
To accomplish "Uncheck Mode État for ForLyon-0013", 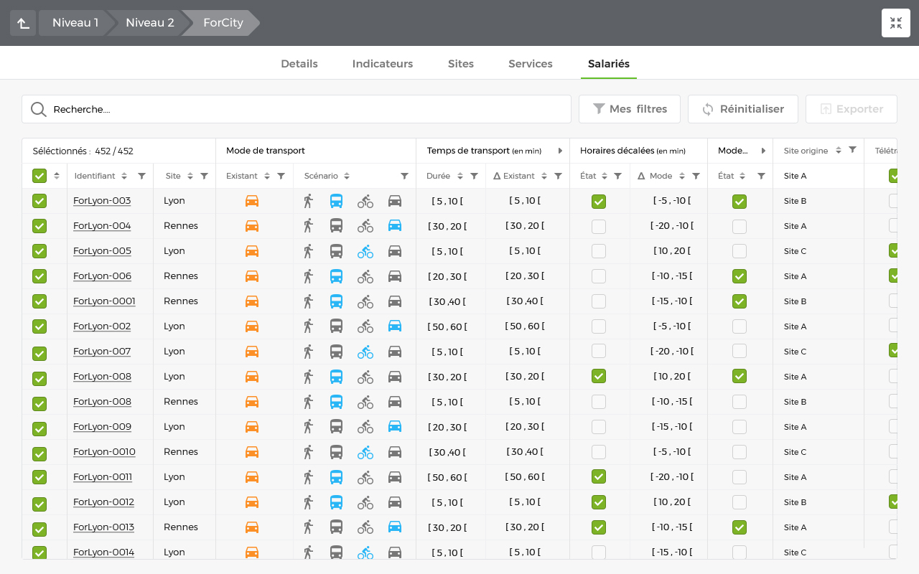I will tap(740, 527).
